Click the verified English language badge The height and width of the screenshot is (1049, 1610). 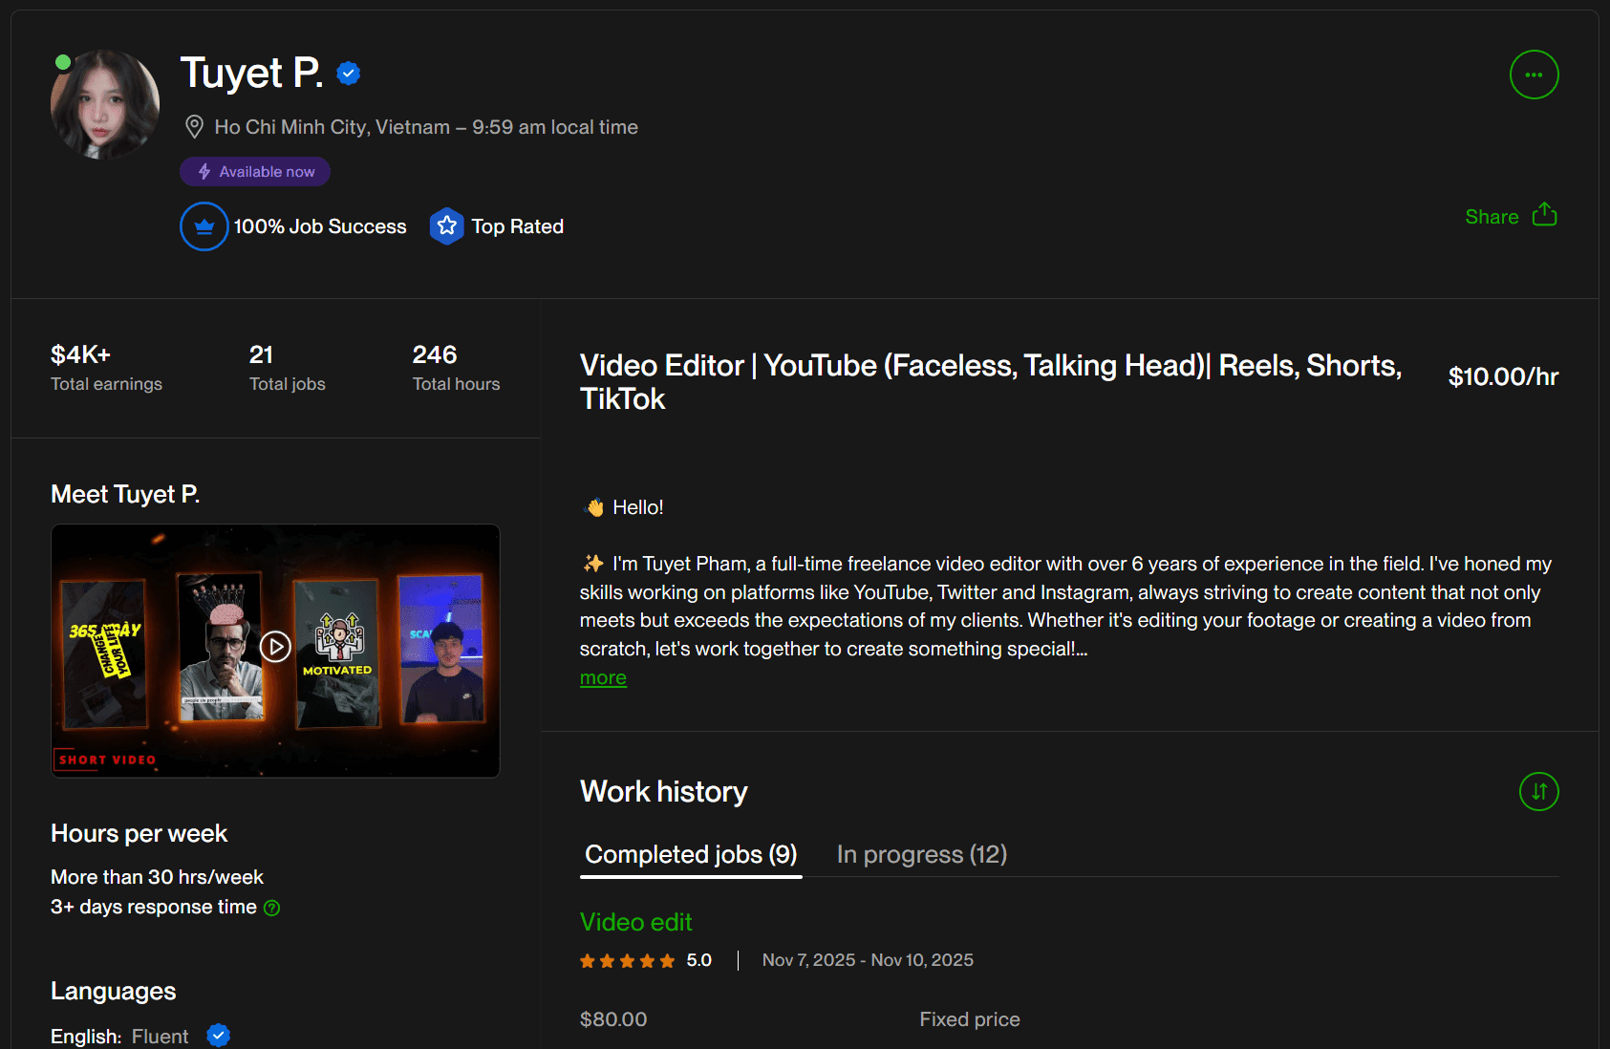pyautogui.click(x=219, y=1036)
